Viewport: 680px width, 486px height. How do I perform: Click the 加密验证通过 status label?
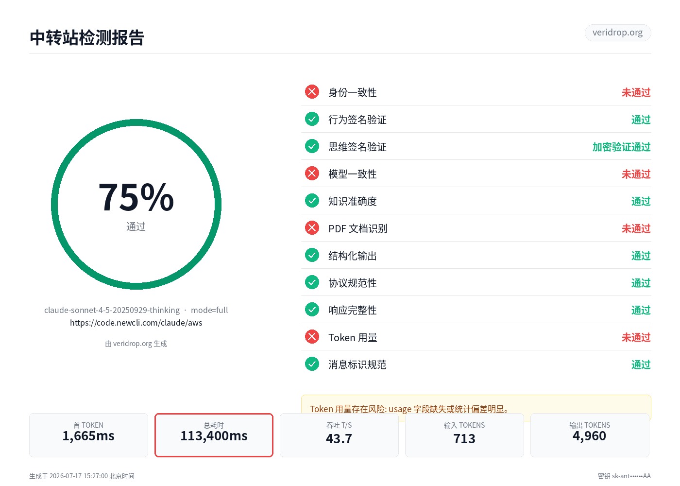[x=621, y=147]
